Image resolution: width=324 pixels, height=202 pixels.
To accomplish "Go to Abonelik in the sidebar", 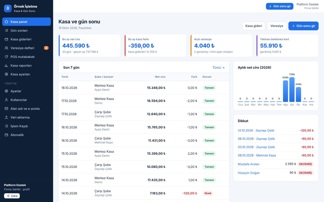I will click(x=26, y=135).
